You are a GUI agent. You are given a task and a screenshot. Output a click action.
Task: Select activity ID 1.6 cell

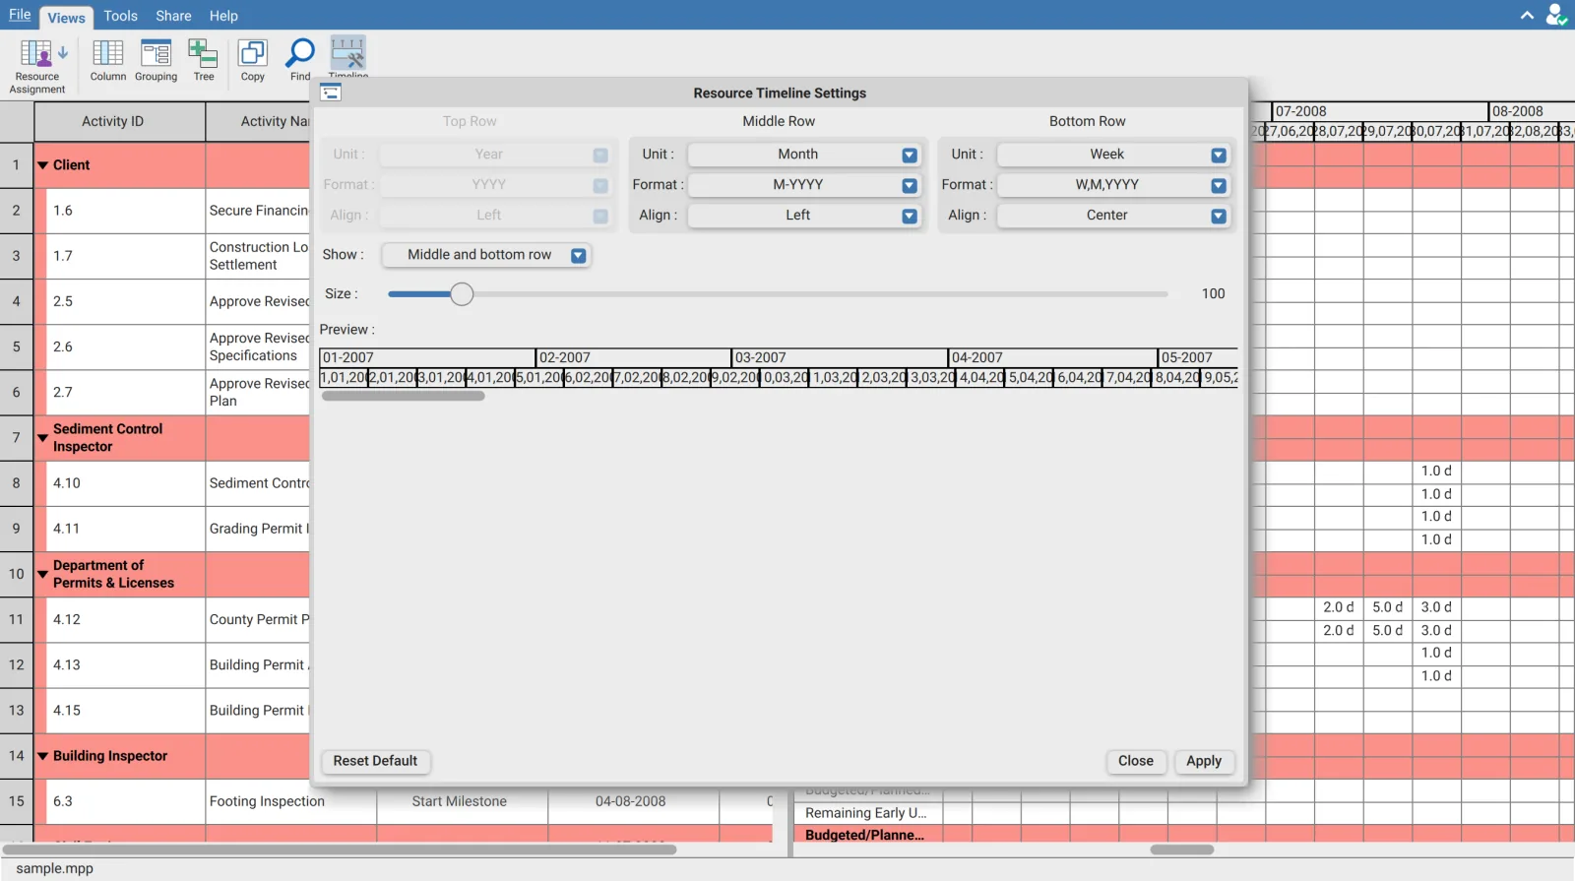pyautogui.click(x=126, y=211)
